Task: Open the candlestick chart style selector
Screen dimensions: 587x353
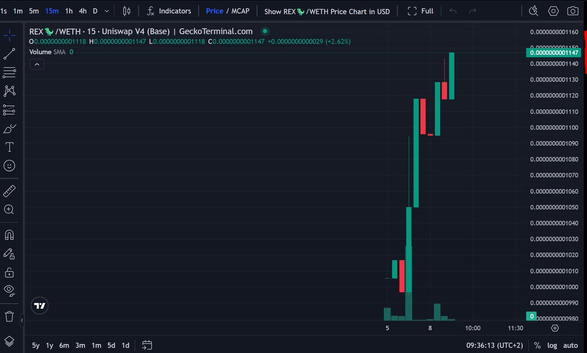Action: 127,11
